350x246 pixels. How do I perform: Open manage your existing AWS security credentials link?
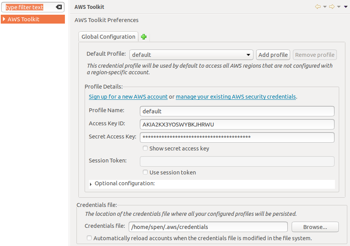236,97
